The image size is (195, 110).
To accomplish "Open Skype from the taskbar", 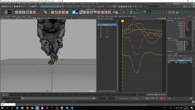I will (x=17, y=108).
